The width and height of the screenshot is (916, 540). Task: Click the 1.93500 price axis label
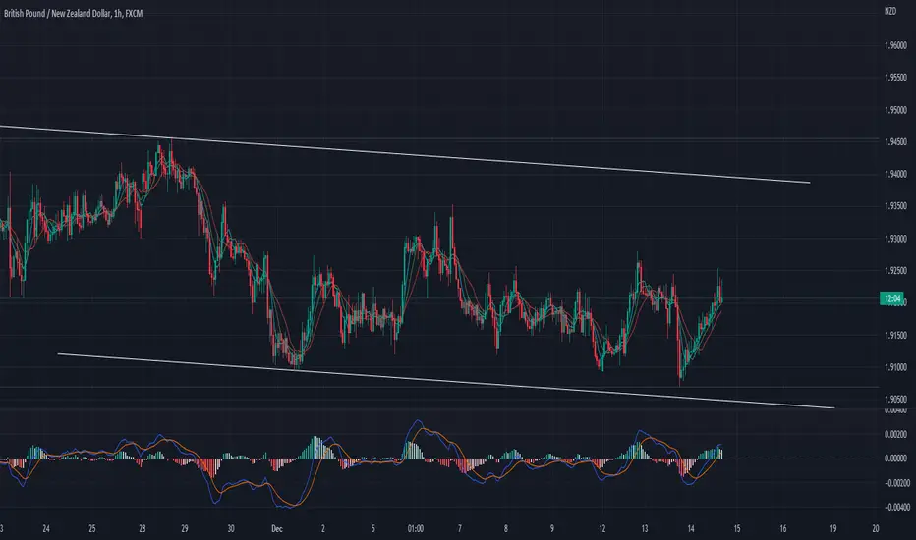(x=895, y=206)
